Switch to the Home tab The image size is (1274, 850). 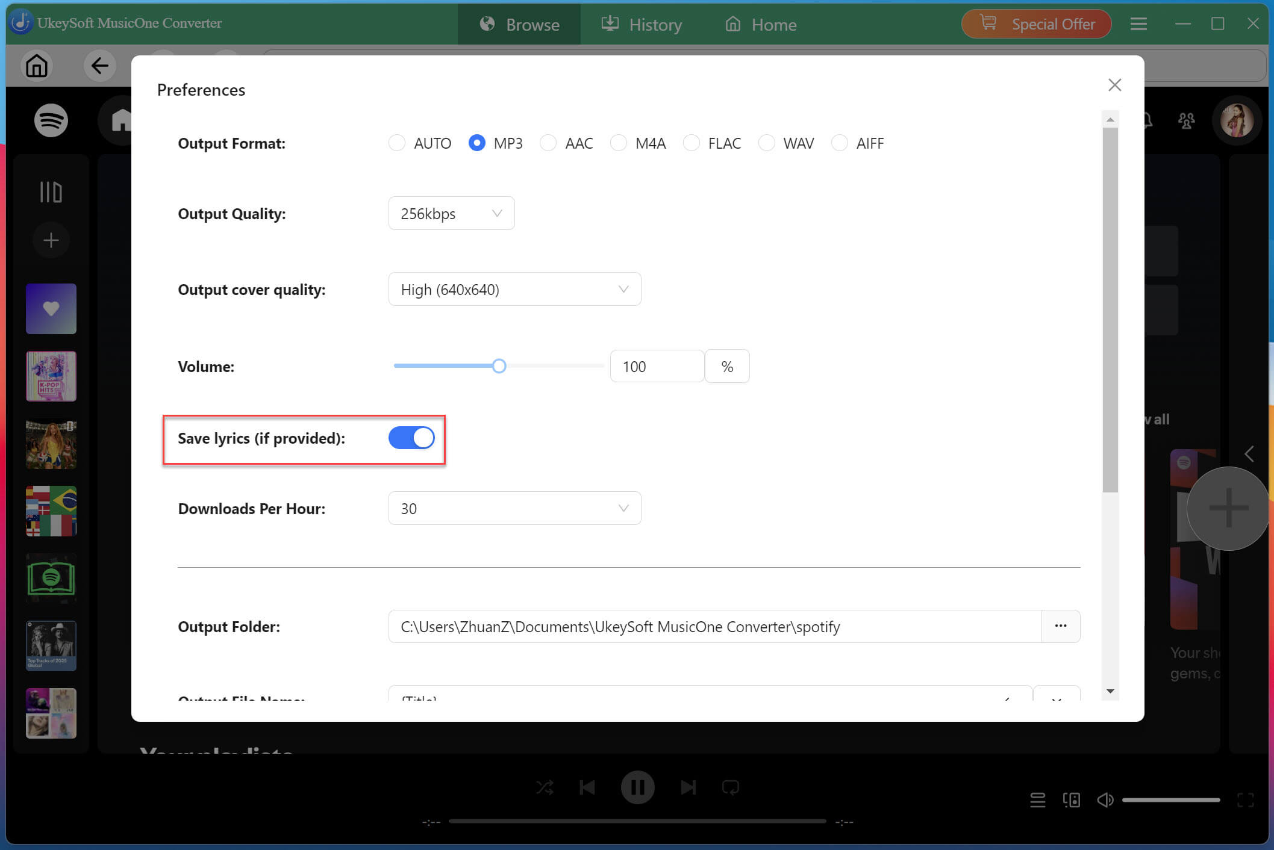761,24
